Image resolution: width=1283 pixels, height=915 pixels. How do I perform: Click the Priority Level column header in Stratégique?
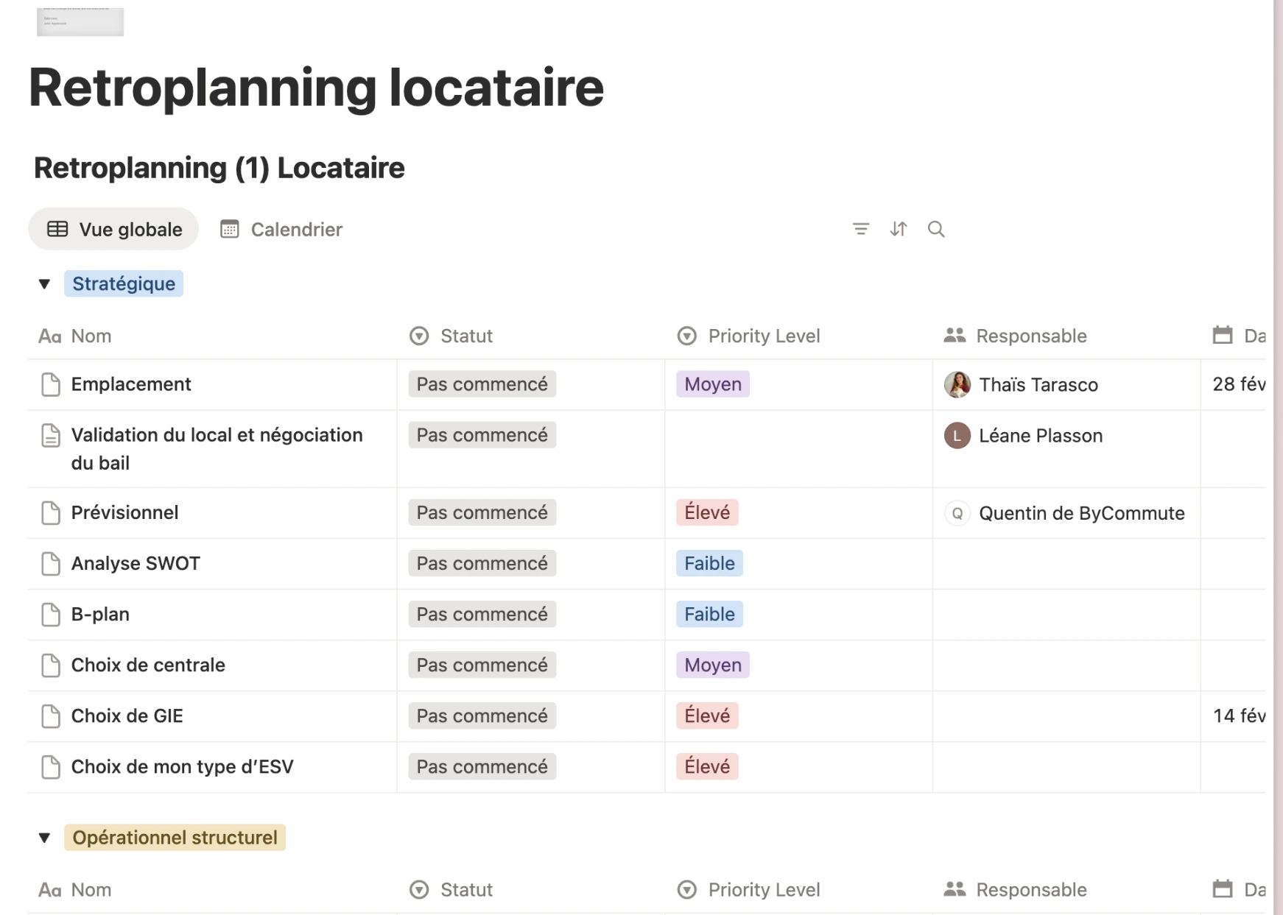[x=763, y=336]
